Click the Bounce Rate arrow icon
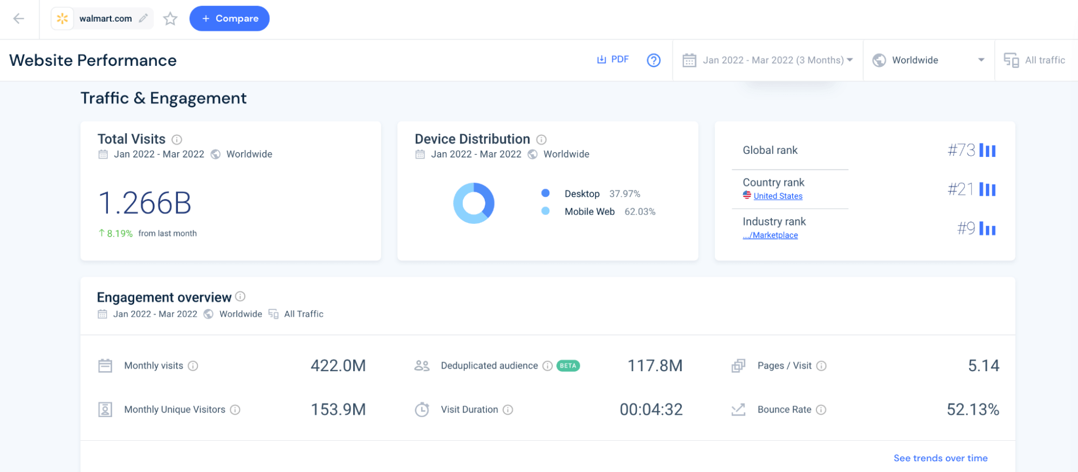The height and width of the screenshot is (472, 1078). tap(738, 409)
